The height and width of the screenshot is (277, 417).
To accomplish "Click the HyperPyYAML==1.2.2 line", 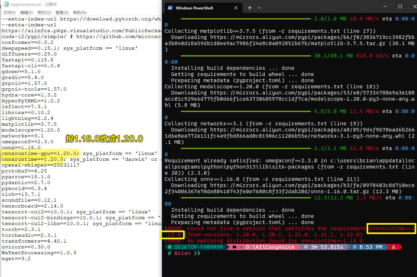I will coord(31,101).
